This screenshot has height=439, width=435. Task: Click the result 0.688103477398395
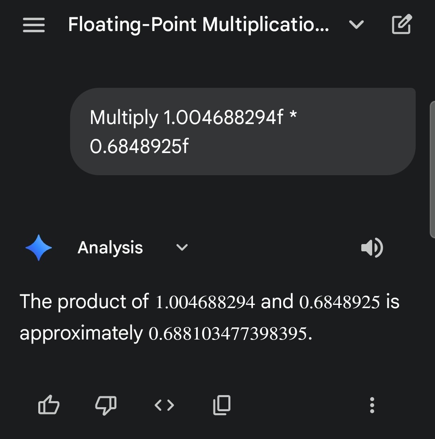[230, 334]
